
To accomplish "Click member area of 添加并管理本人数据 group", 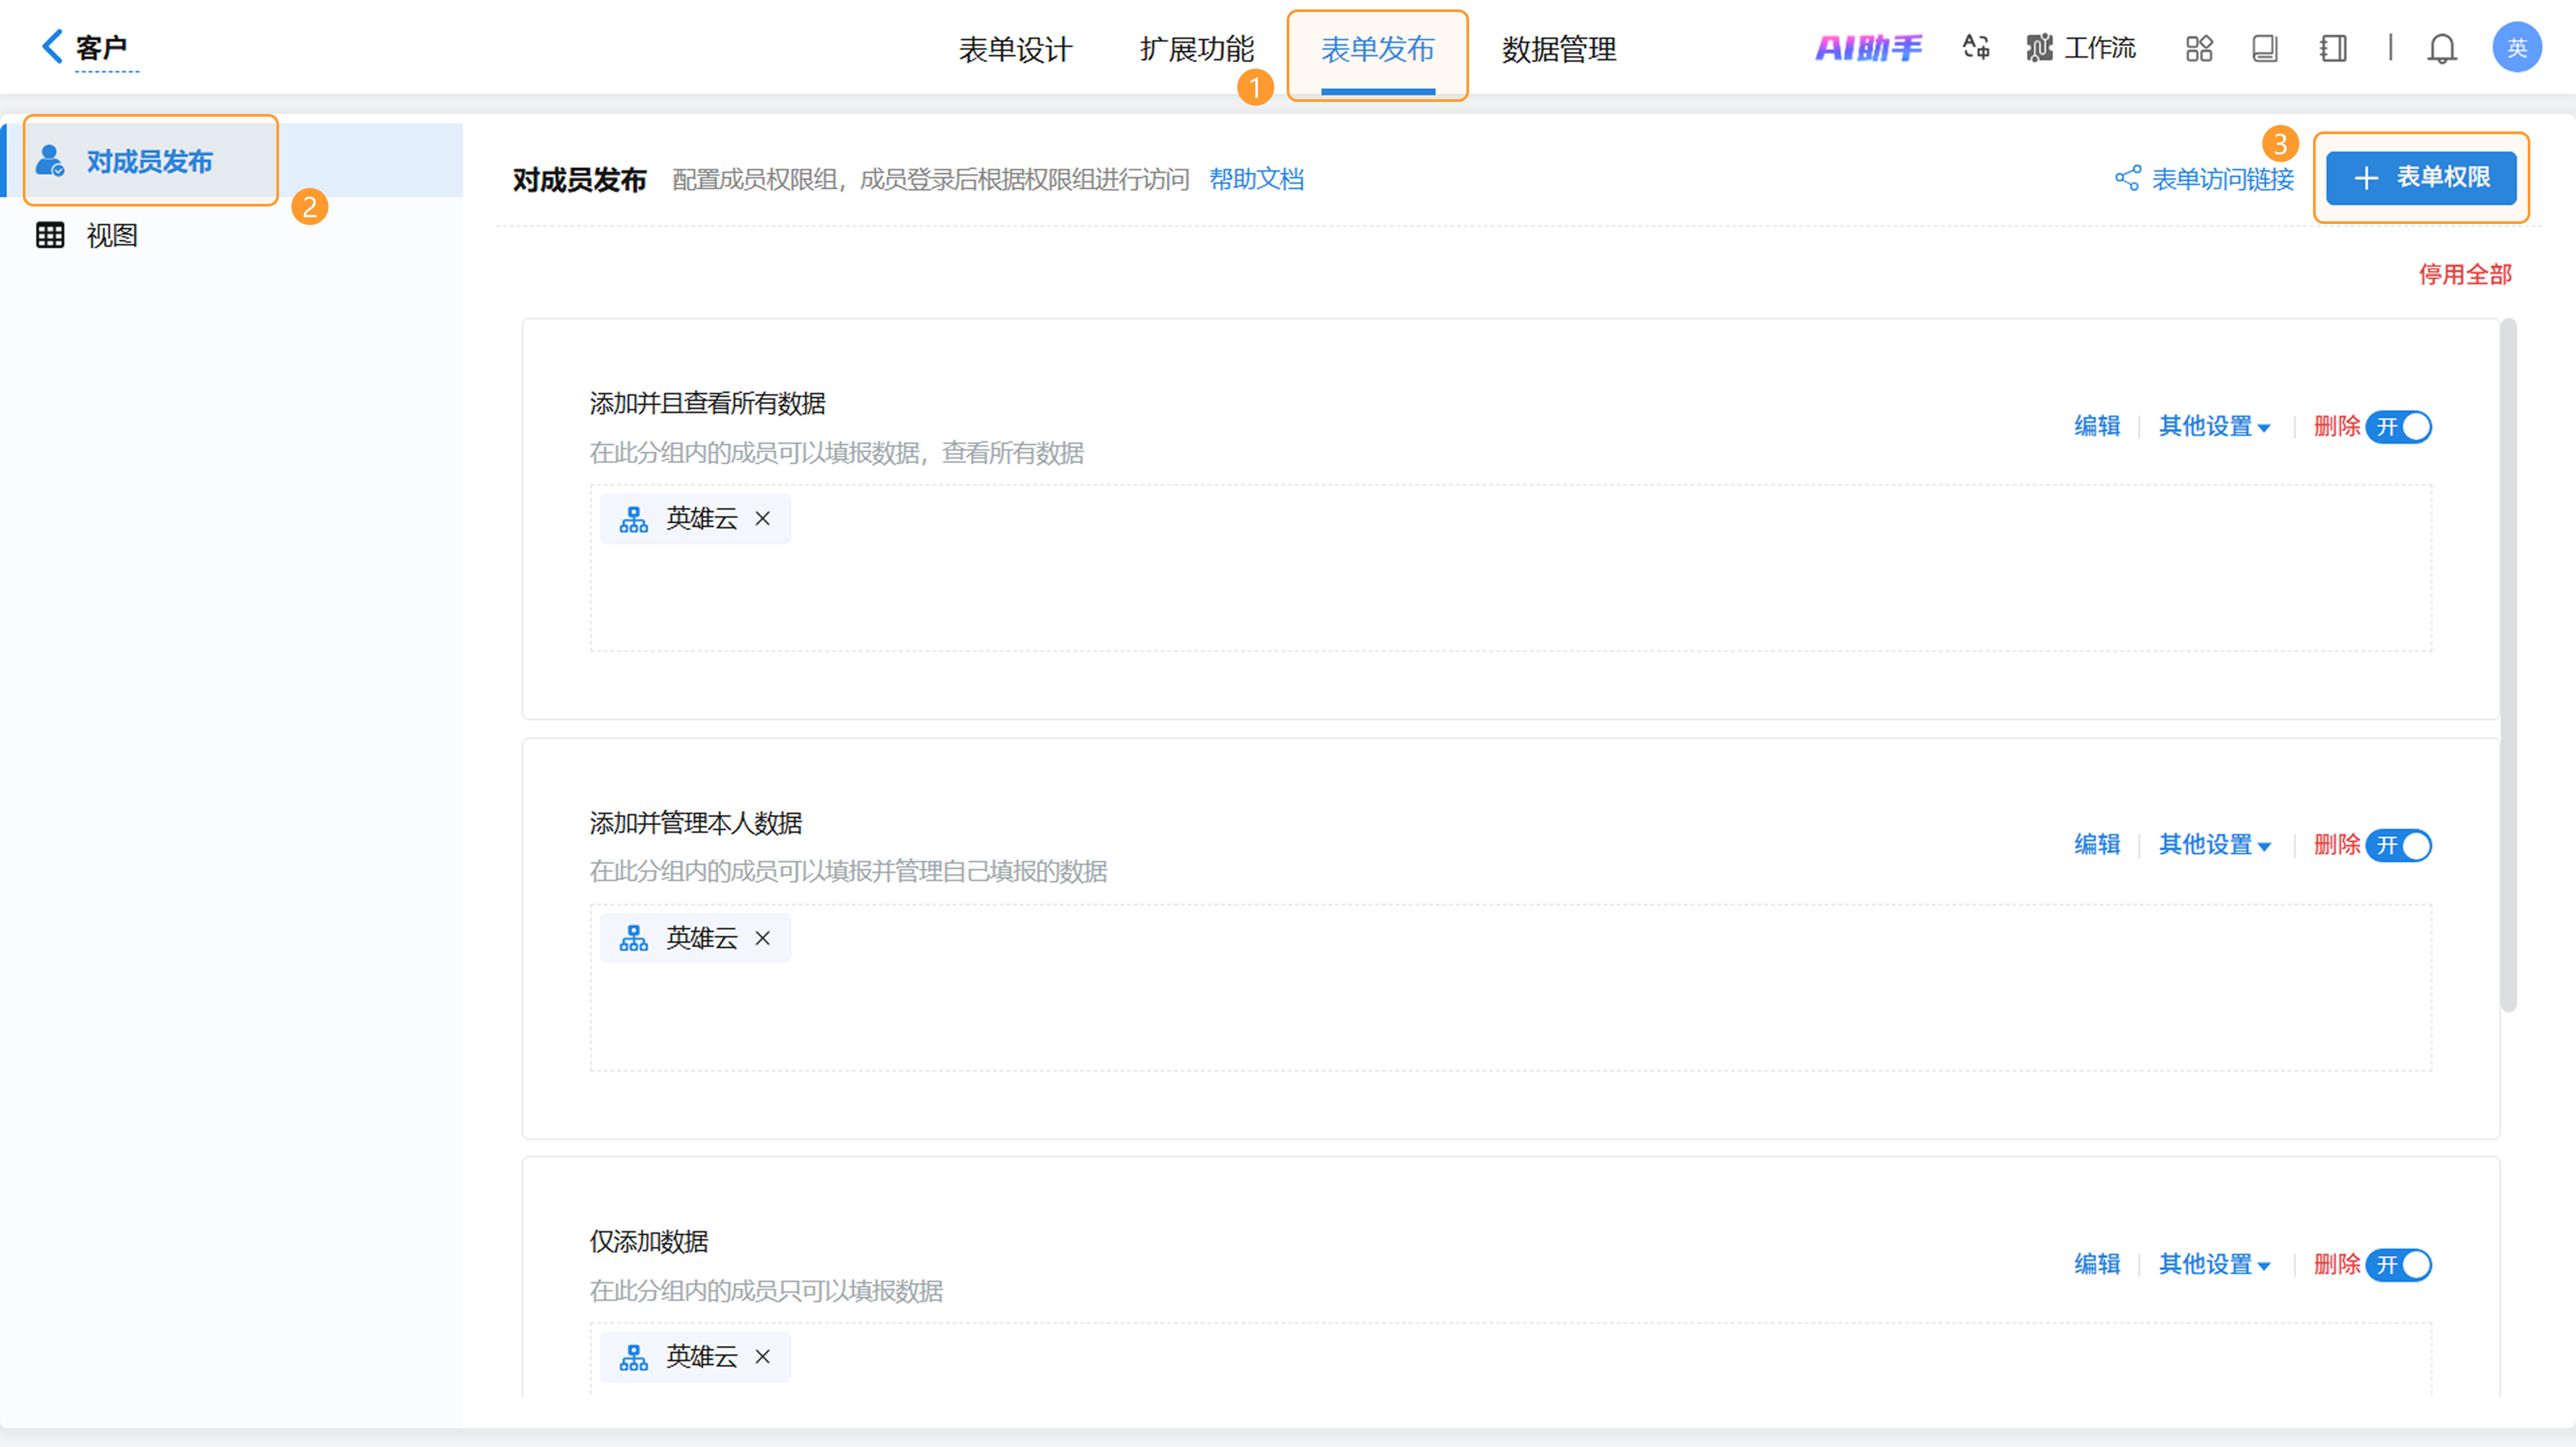I will tap(1510, 988).
